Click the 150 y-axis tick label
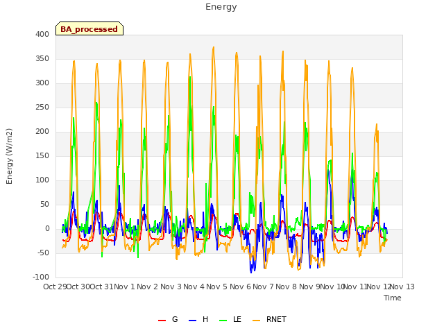Viewport: 444px width, 333px height. [x=42, y=155]
